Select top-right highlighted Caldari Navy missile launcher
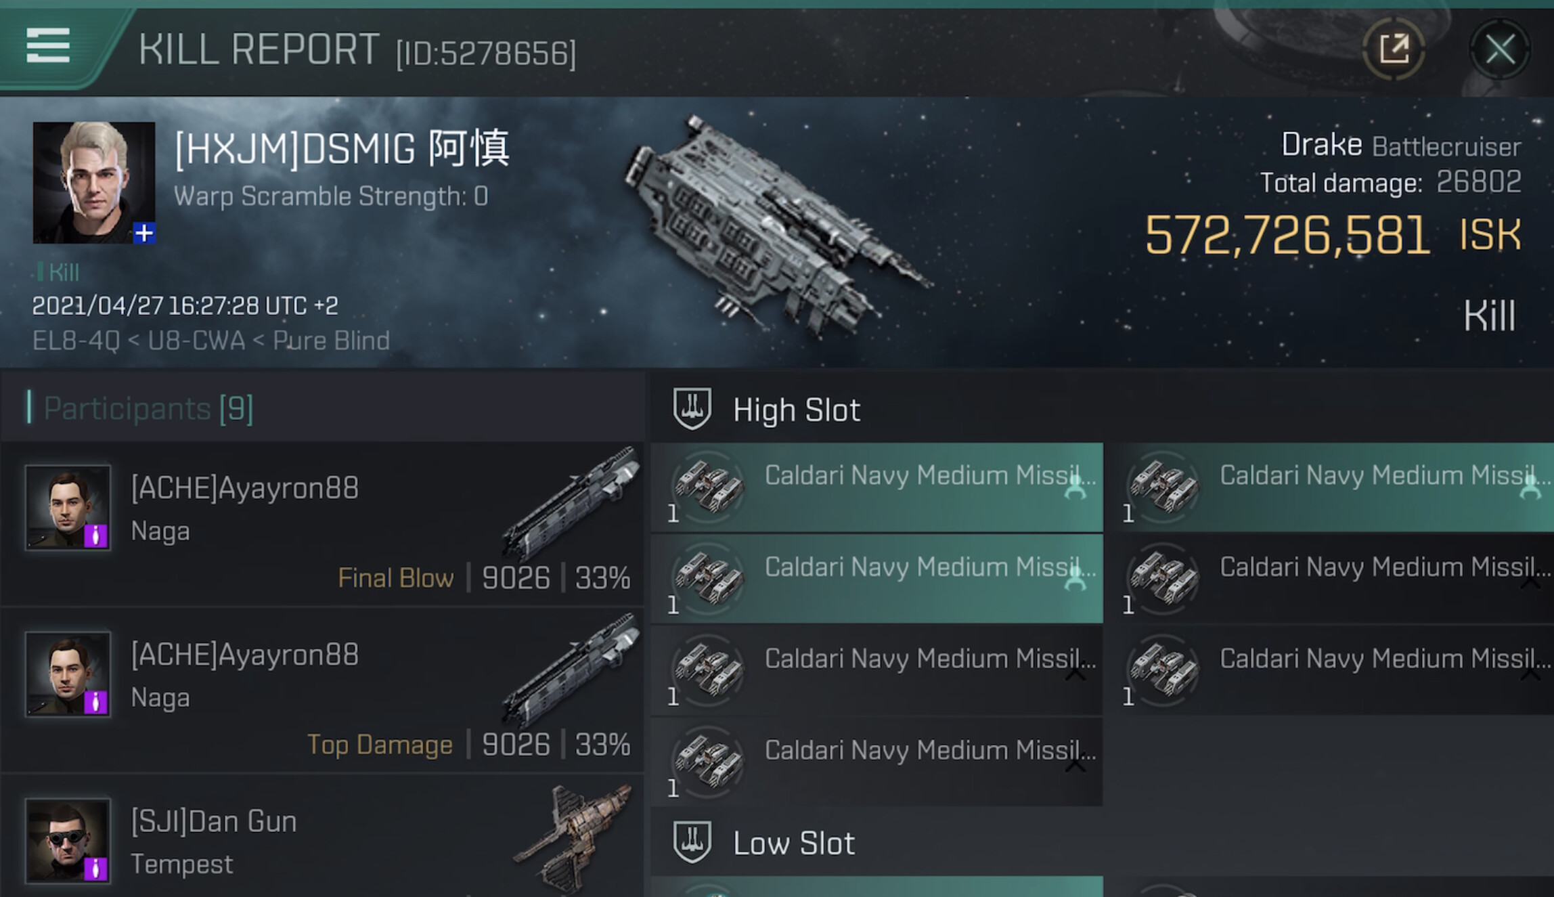Screen dimensions: 1554x897 (1333, 487)
